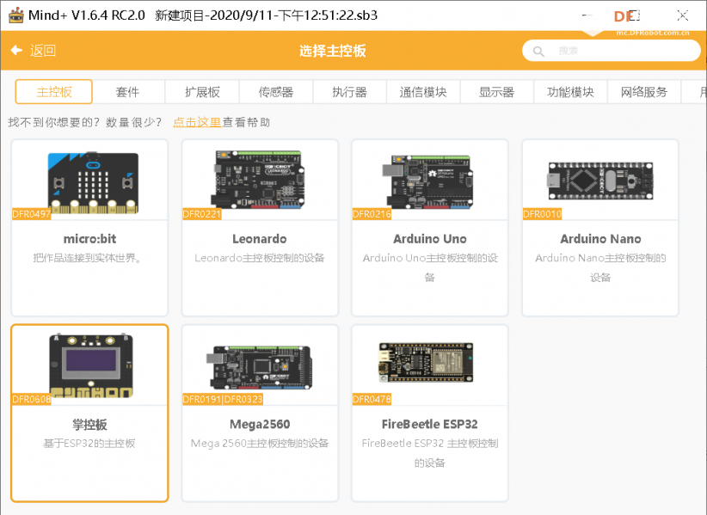Image resolution: width=707 pixels, height=515 pixels.
Task: Click the Mega2560 title text
Action: tap(260, 424)
